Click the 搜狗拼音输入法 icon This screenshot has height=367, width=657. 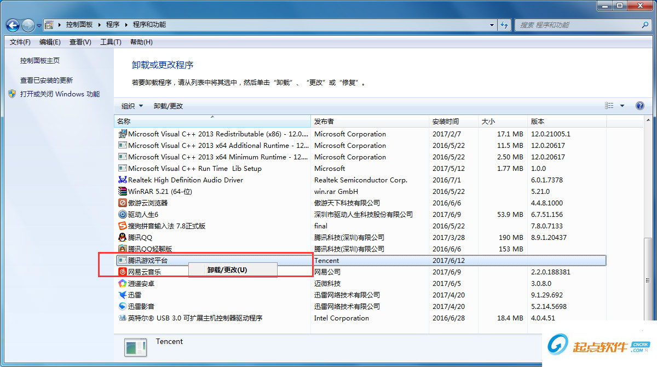(x=122, y=226)
